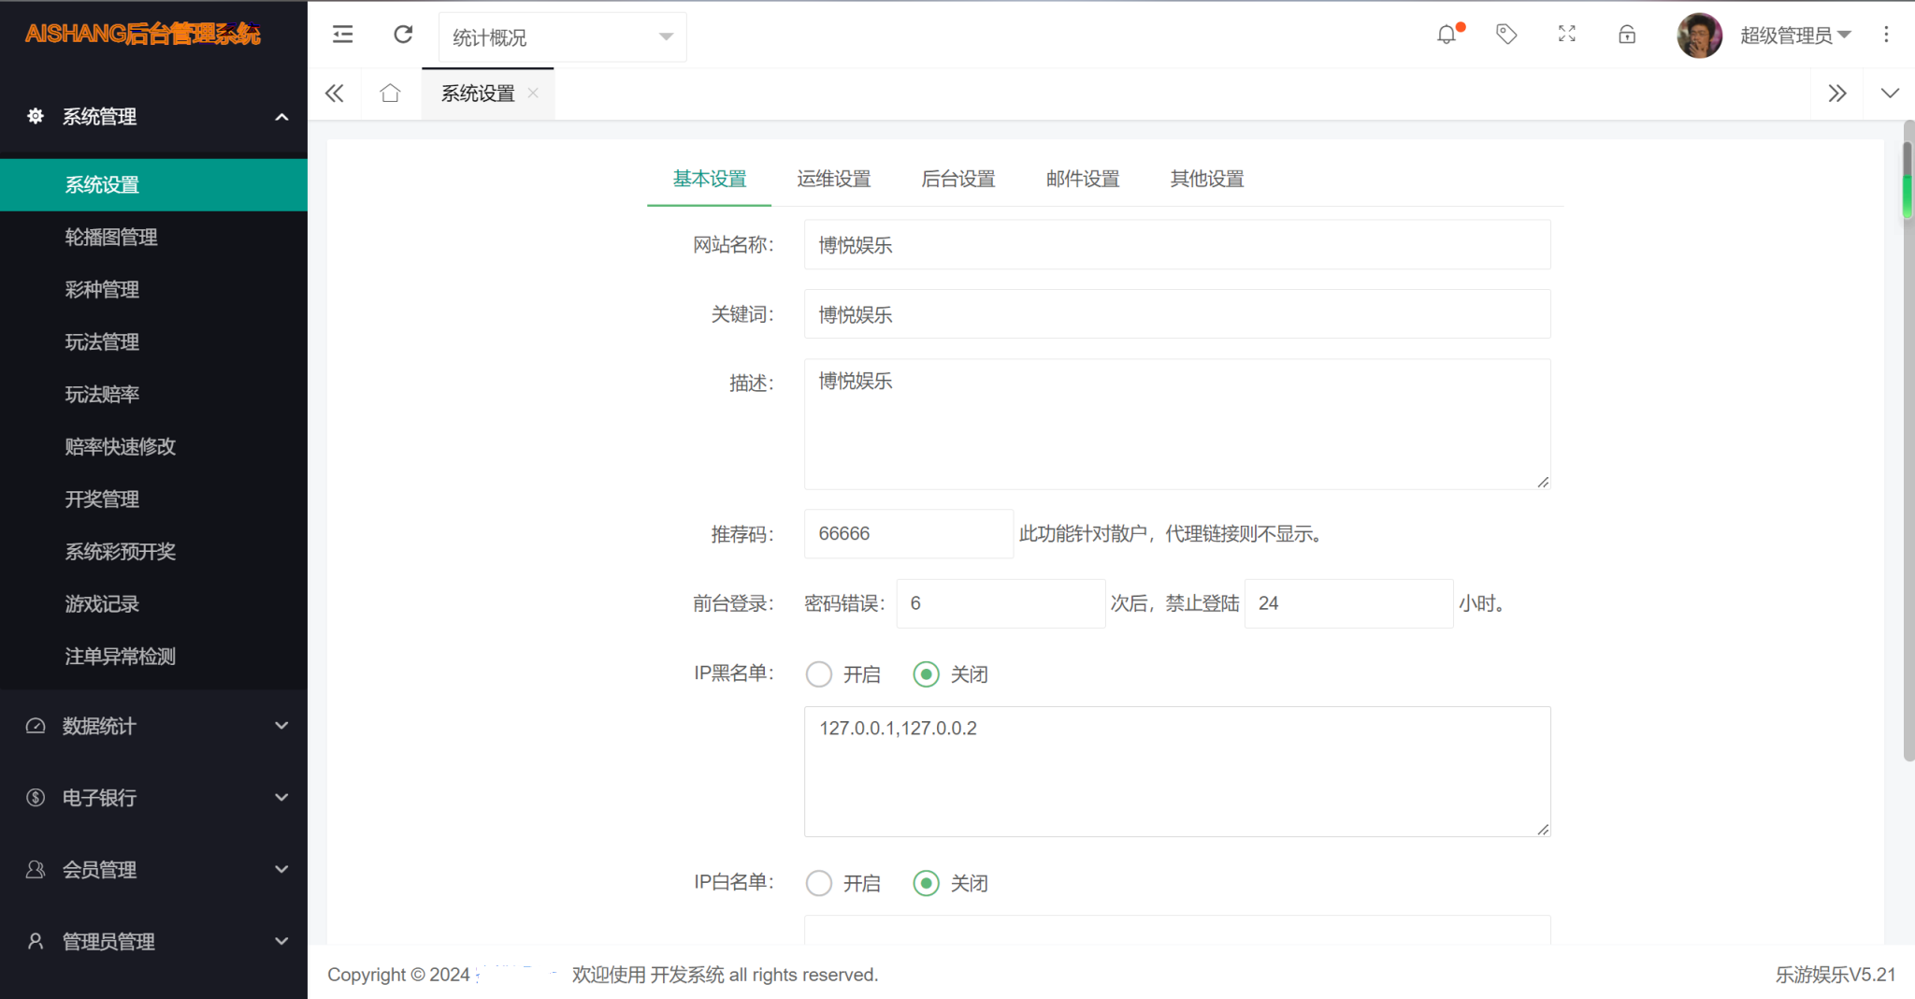The height and width of the screenshot is (999, 1915).
Task: Open the notifications bell
Action: (1447, 35)
